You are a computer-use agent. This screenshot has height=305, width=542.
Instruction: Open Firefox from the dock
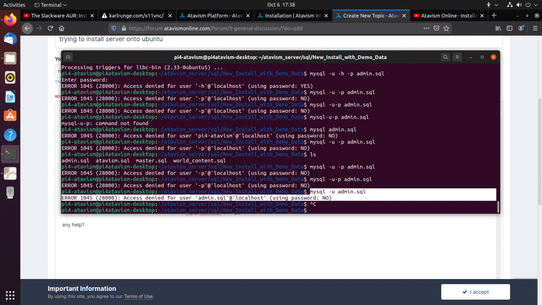click(x=10, y=20)
